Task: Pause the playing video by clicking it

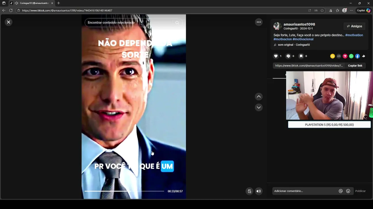Action: coord(134,107)
